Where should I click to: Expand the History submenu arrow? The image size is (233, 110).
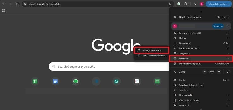coord(228,38)
